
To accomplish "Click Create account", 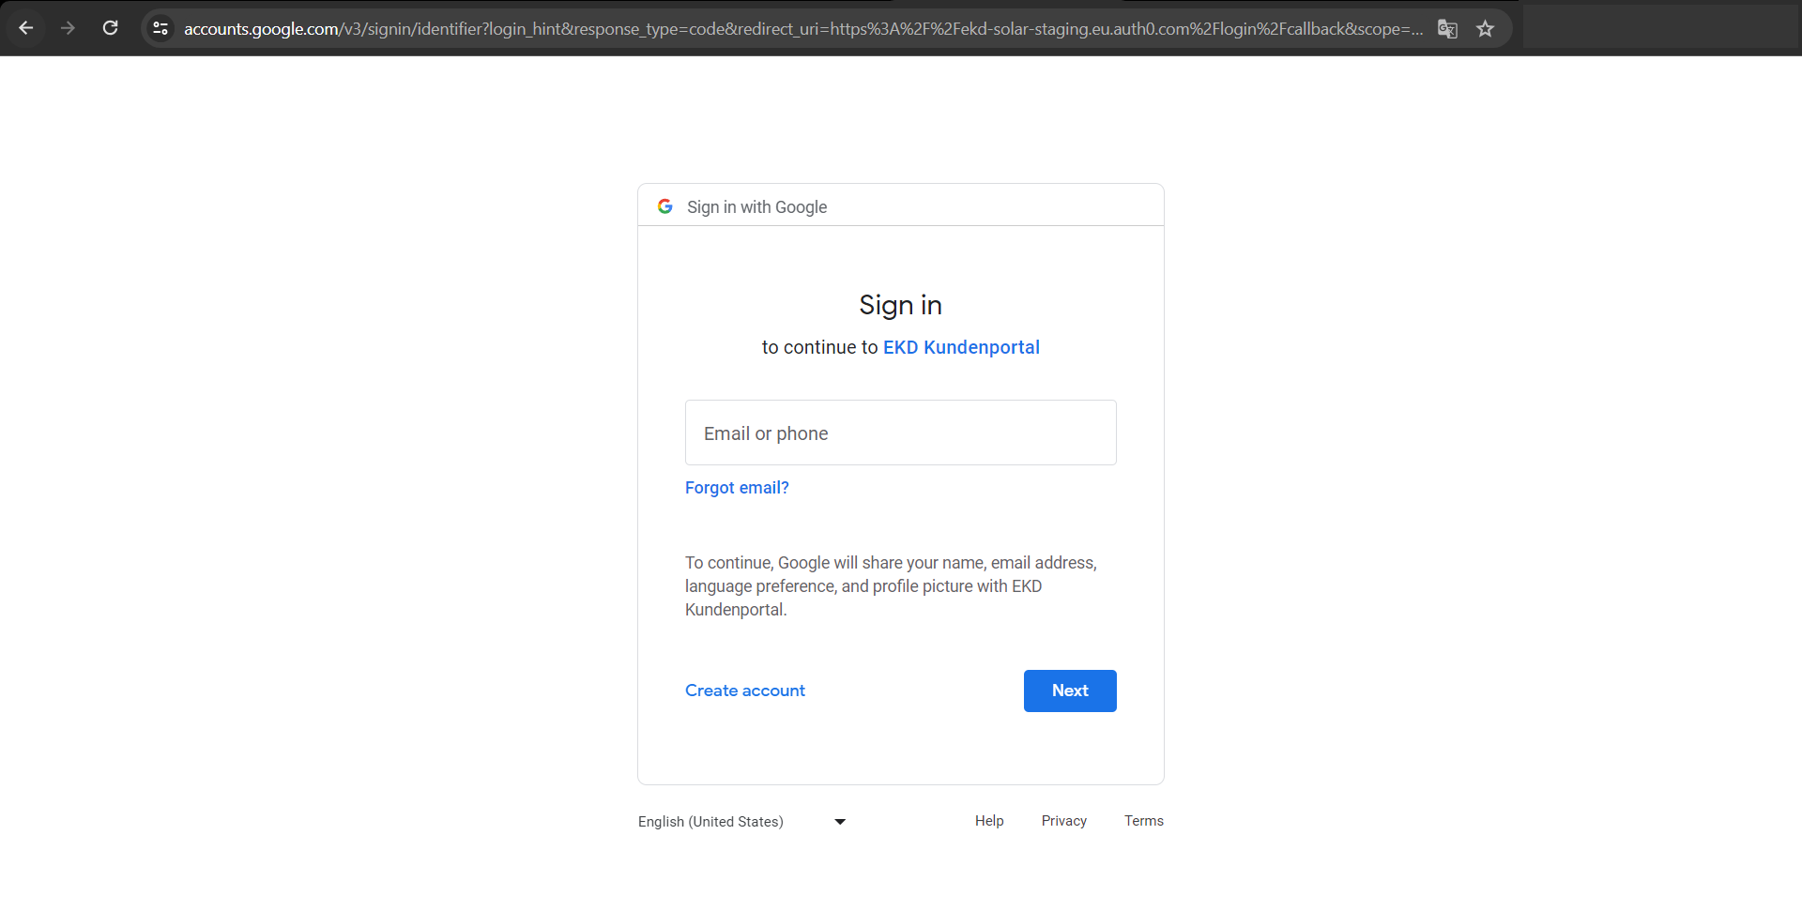I will [745, 691].
